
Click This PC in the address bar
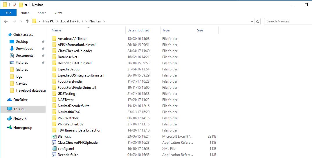click(x=48, y=21)
